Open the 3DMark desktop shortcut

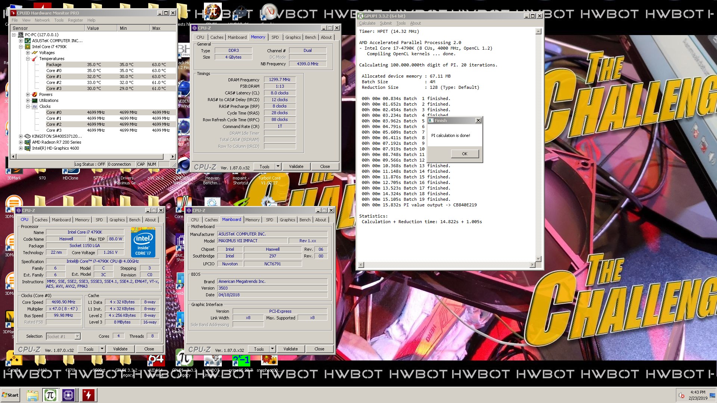point(14,175)
